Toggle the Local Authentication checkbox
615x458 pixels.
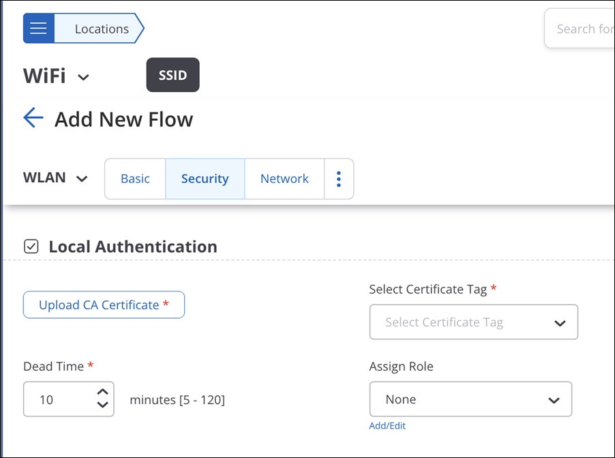(x=31, y=246)
